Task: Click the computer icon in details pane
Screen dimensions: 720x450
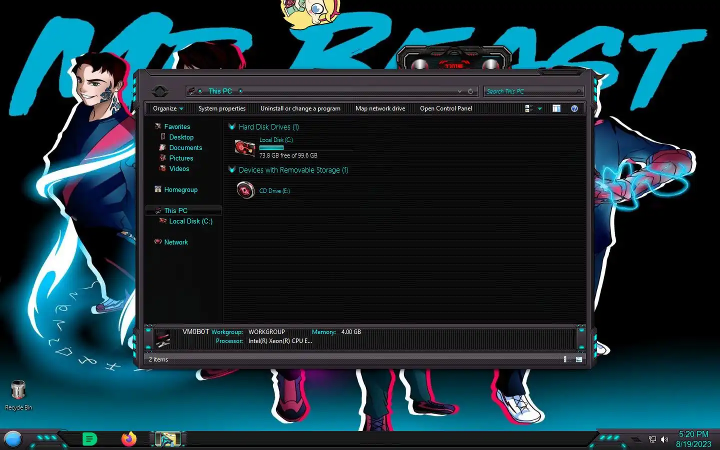Action: (163, 339)
